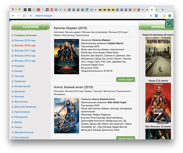Click the magnifier icon in address bar

pos(31,15)
